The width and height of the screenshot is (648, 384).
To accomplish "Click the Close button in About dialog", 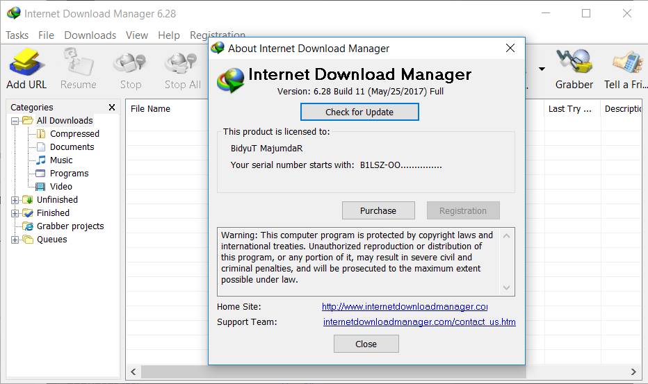I will coord(366,344).
